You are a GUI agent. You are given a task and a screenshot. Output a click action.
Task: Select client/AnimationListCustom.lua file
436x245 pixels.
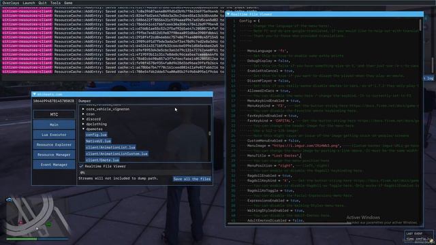[x=116, y=154]
